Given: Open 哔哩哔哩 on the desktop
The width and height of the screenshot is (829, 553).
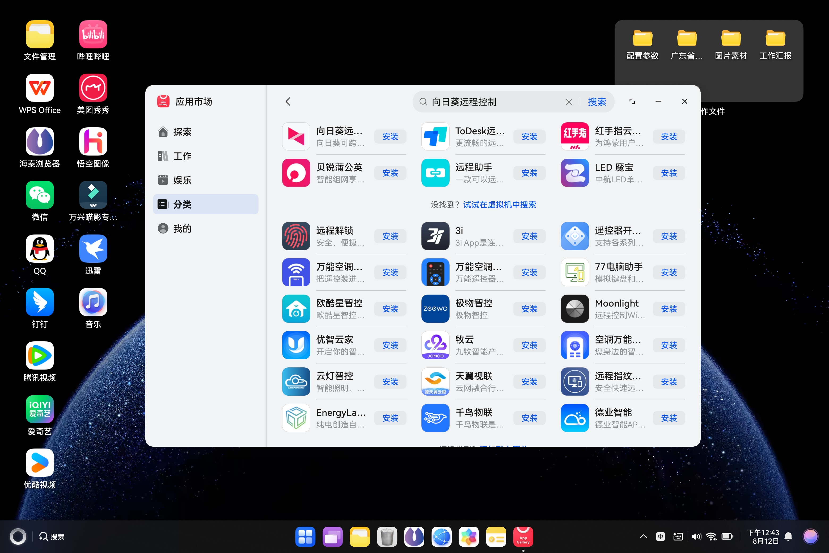Looking at the screenshot, I should pos(93,41).
